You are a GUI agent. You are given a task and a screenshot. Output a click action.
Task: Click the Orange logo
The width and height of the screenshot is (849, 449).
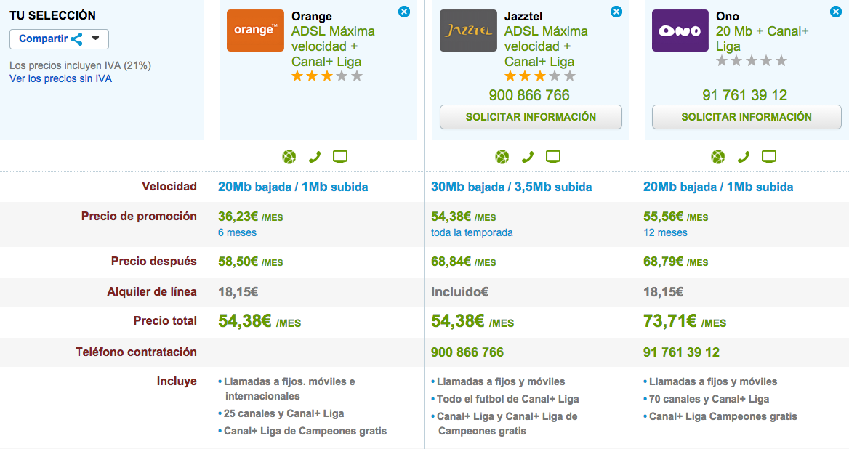[x=255, y=31]
